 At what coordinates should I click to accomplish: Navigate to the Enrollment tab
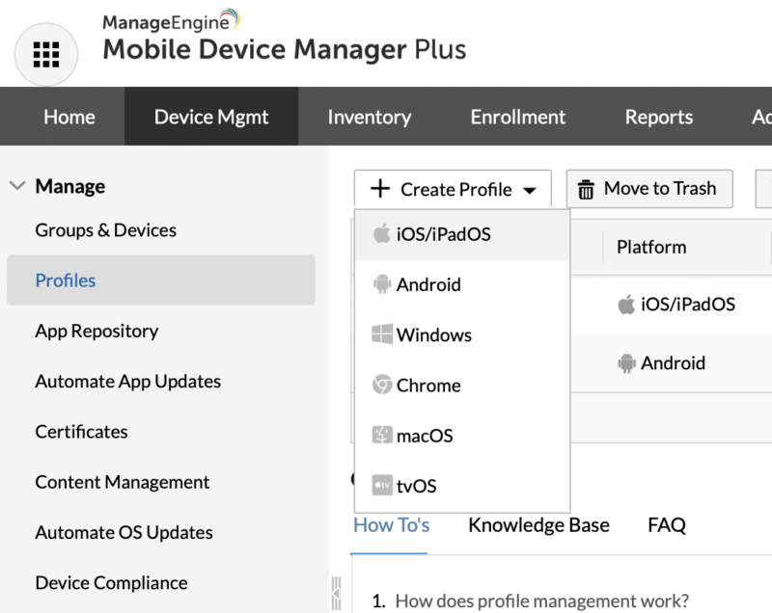coord(517,117)
